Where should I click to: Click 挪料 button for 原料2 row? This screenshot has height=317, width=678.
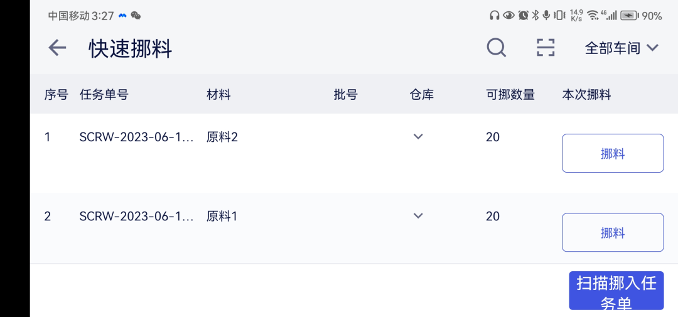pos(612,153)
